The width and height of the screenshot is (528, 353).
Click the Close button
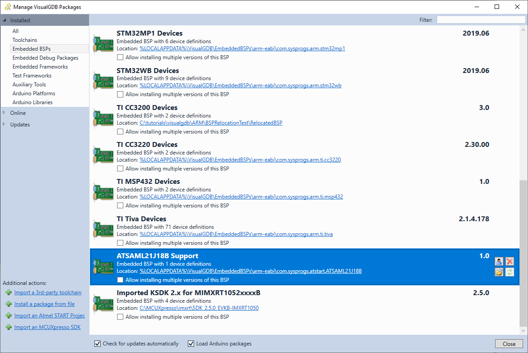[509, 344]
